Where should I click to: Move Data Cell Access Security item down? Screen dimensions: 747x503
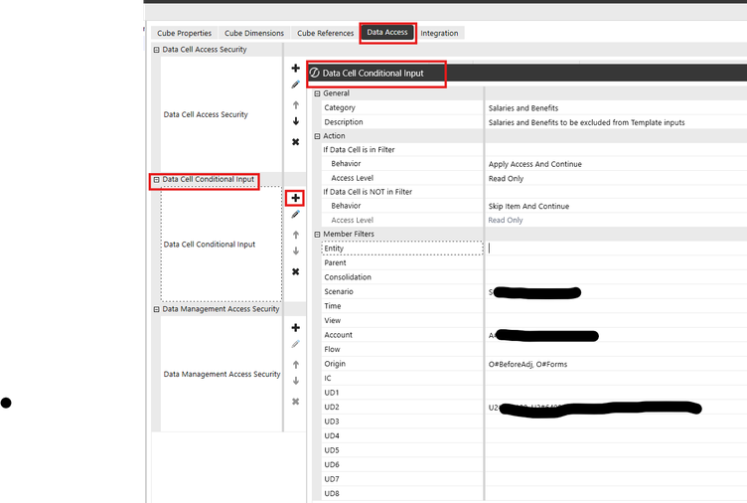coord(295,121)
